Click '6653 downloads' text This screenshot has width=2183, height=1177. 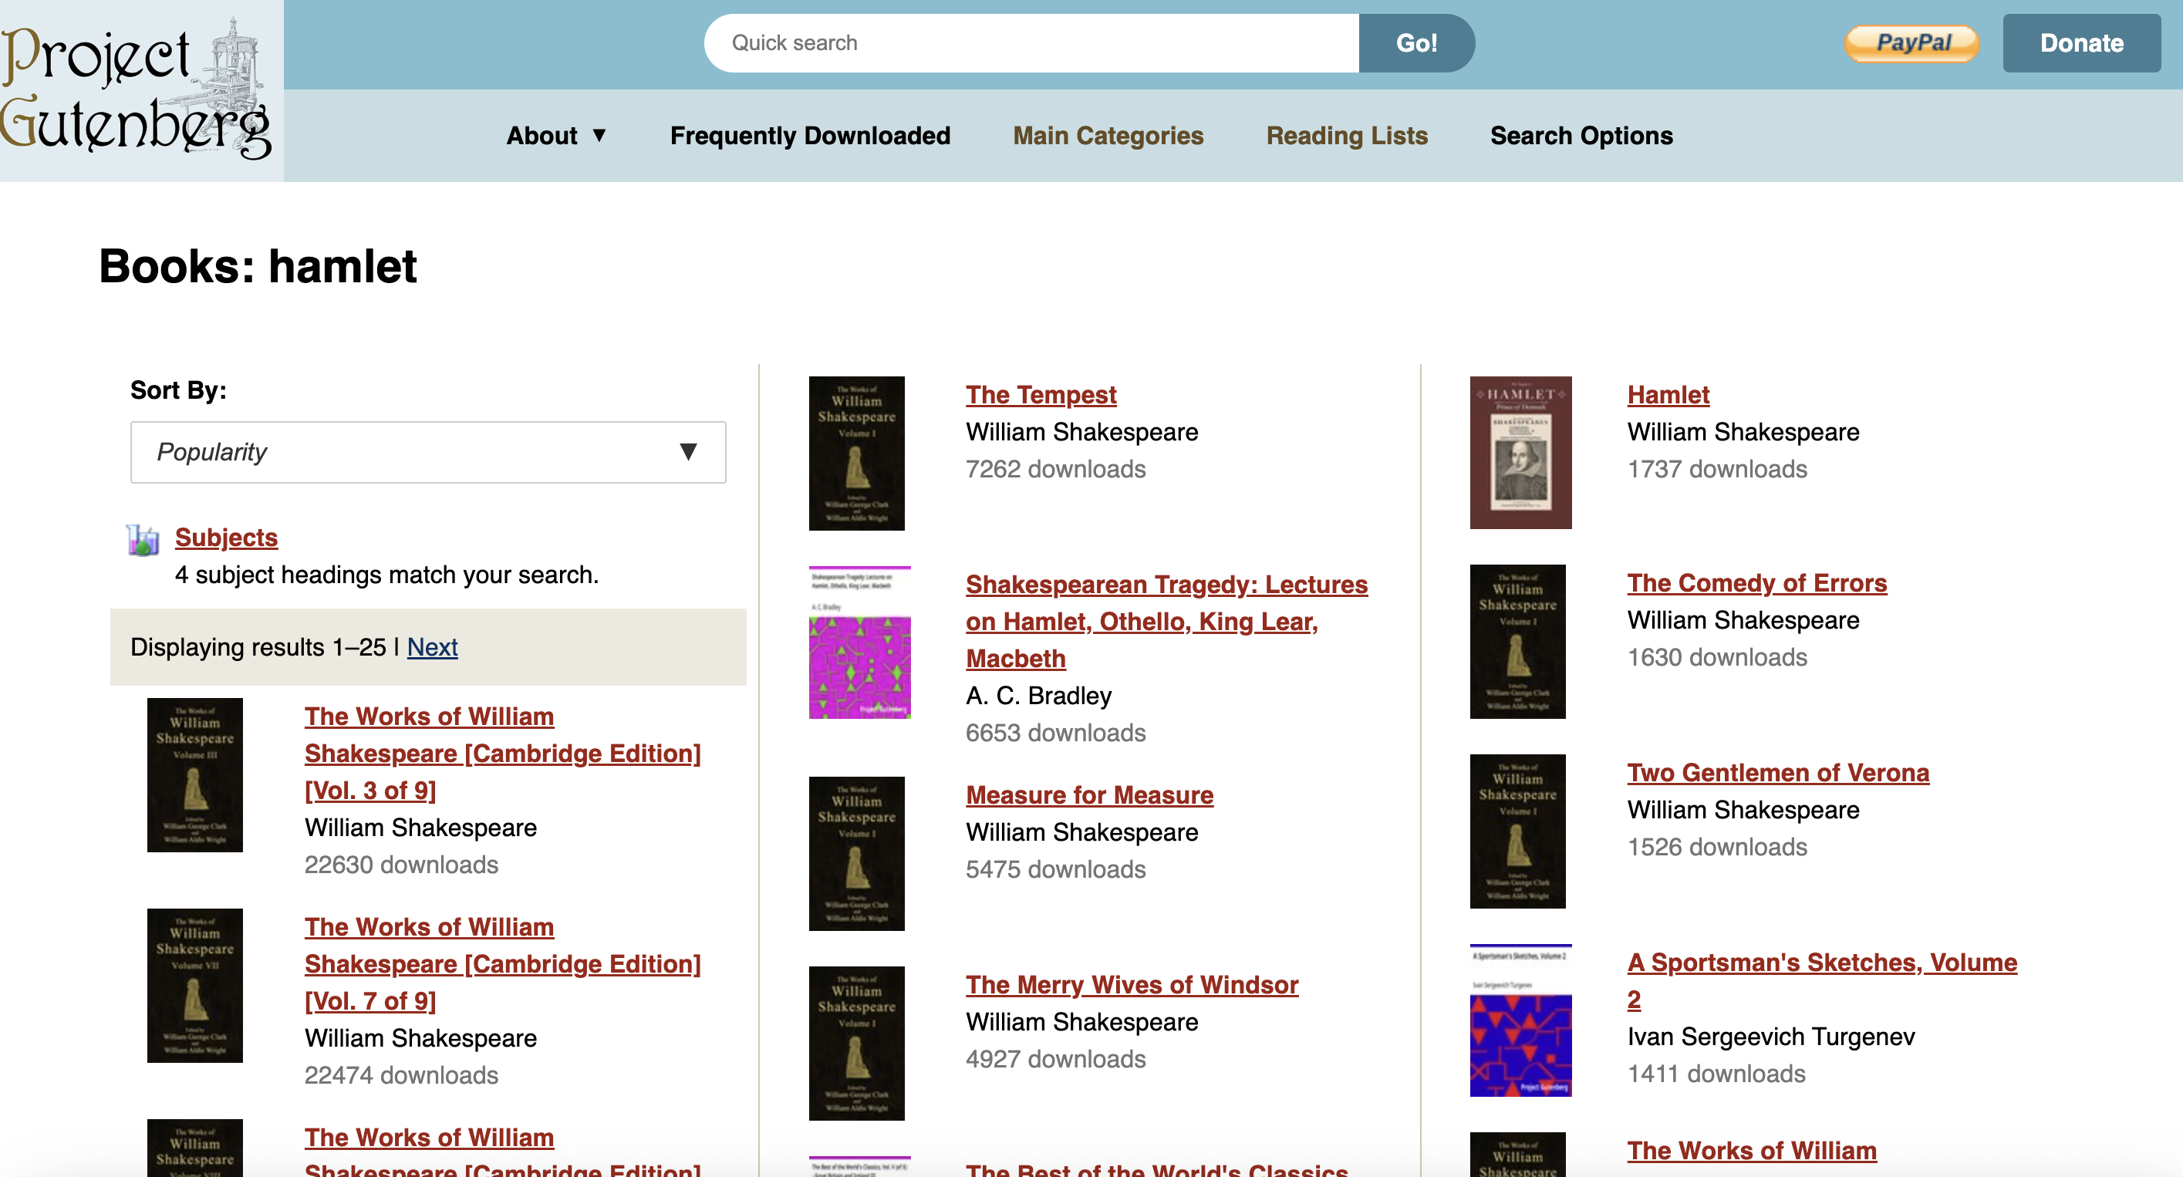pos(1055,733)
